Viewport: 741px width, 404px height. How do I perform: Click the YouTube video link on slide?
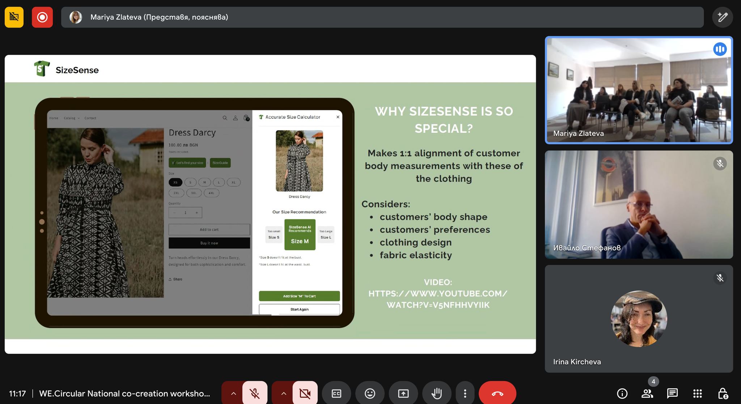point(438,299)
